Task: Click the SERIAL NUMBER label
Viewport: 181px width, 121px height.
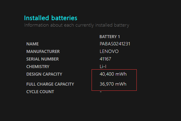Action: click(42, 59)
